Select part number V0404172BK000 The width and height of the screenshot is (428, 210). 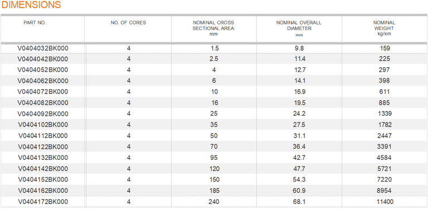coord(43,202)
